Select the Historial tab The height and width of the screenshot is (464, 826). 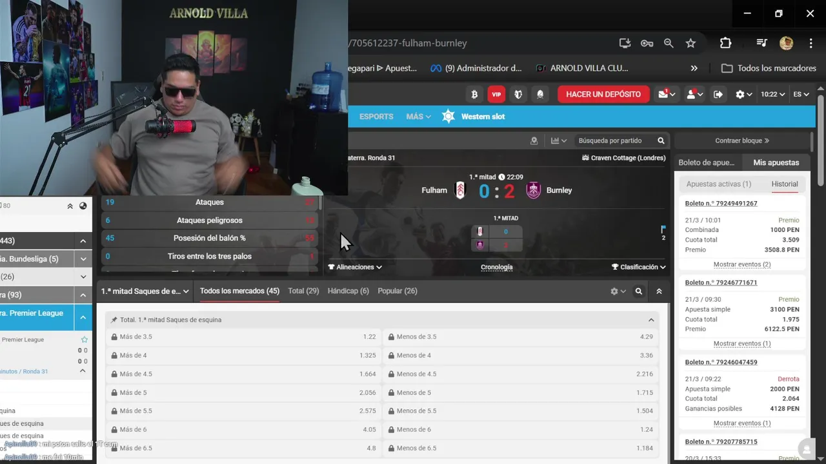click(785, 184)
